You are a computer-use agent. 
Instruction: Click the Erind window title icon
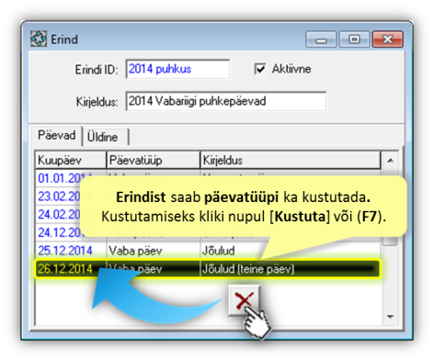(39, 39)
